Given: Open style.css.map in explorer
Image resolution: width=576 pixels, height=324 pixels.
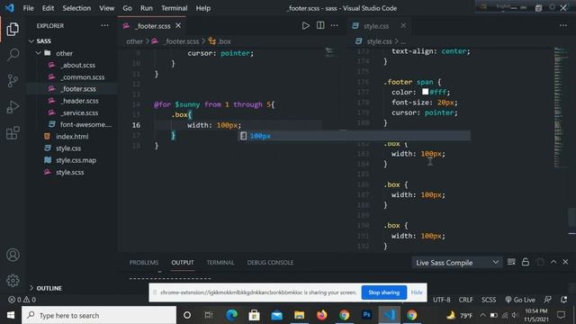Looking at the screenshot, I should [76, 160].
